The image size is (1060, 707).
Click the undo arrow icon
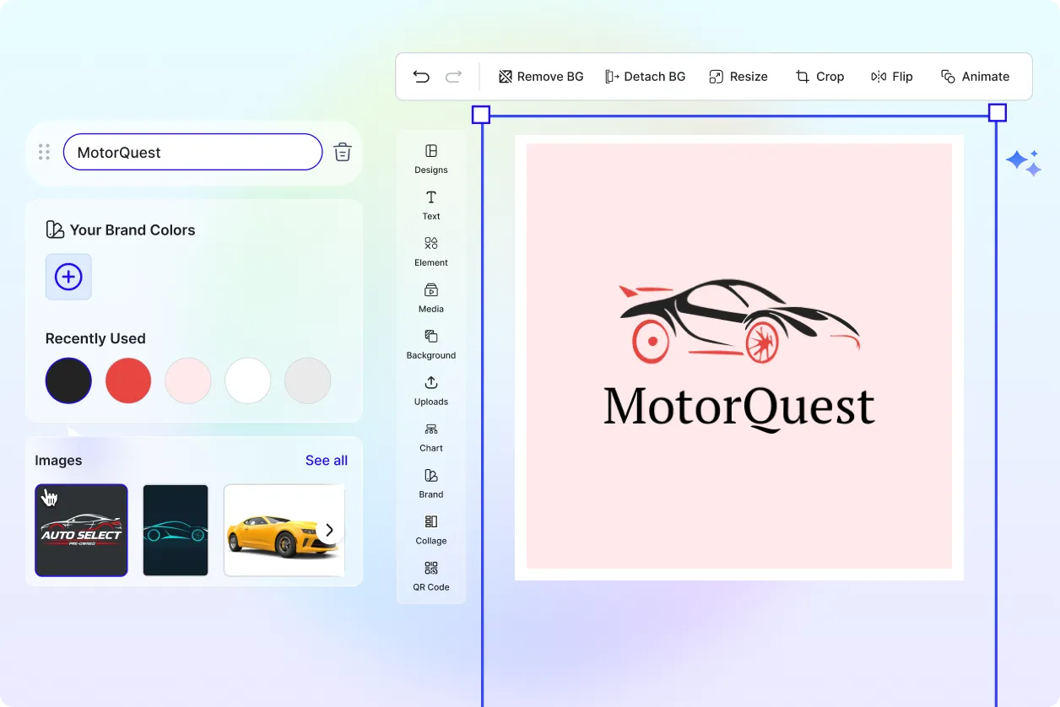click(421, 77)
